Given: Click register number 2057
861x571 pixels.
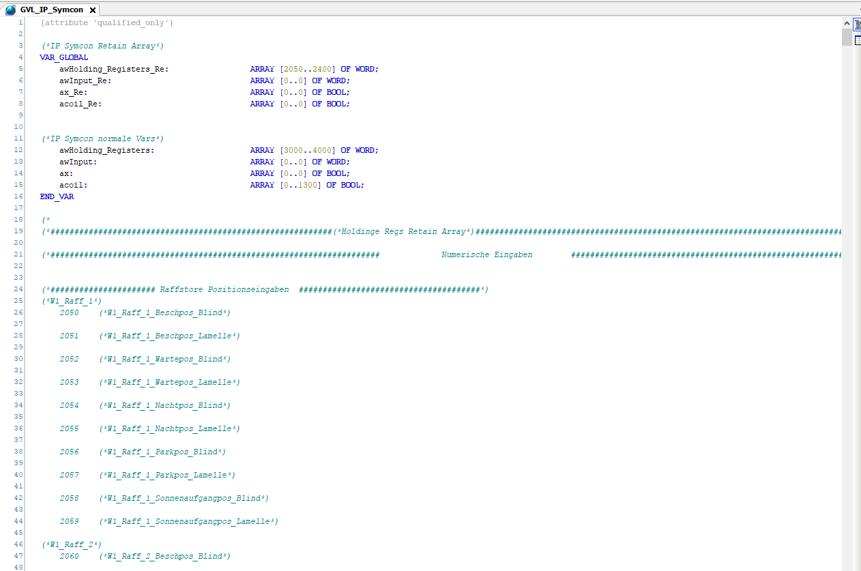Looking at the screenshot, I should (69, 475).
